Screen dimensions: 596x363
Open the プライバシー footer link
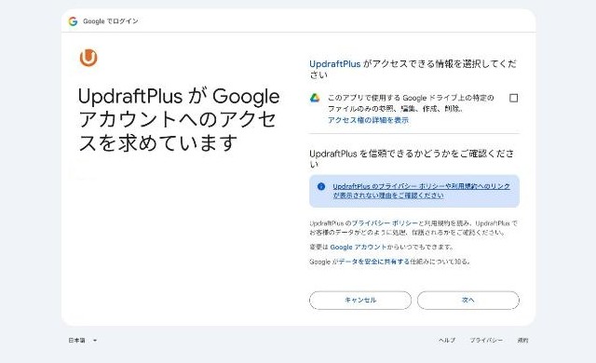point(486,341)
